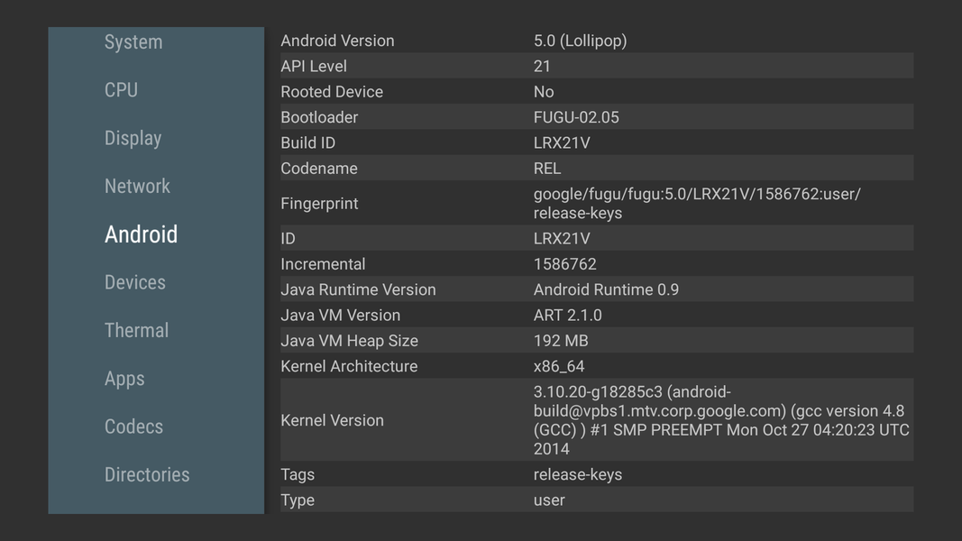Go to the Devices section
This screenshot has width=962, height=541.
tap(135, 282)
